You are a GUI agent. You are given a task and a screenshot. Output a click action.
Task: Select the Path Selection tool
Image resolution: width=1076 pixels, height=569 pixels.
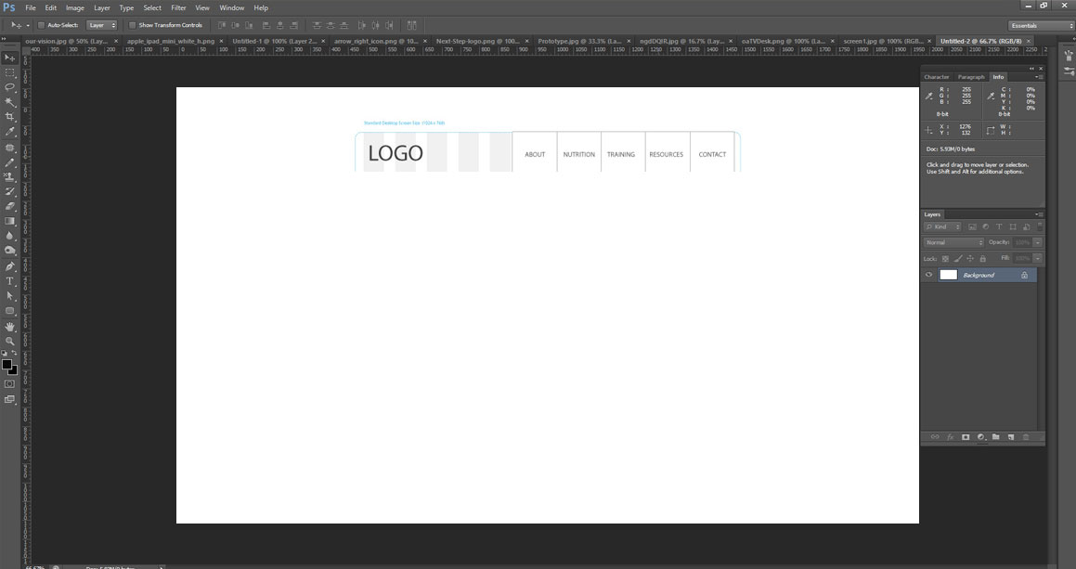pos(9,296)
